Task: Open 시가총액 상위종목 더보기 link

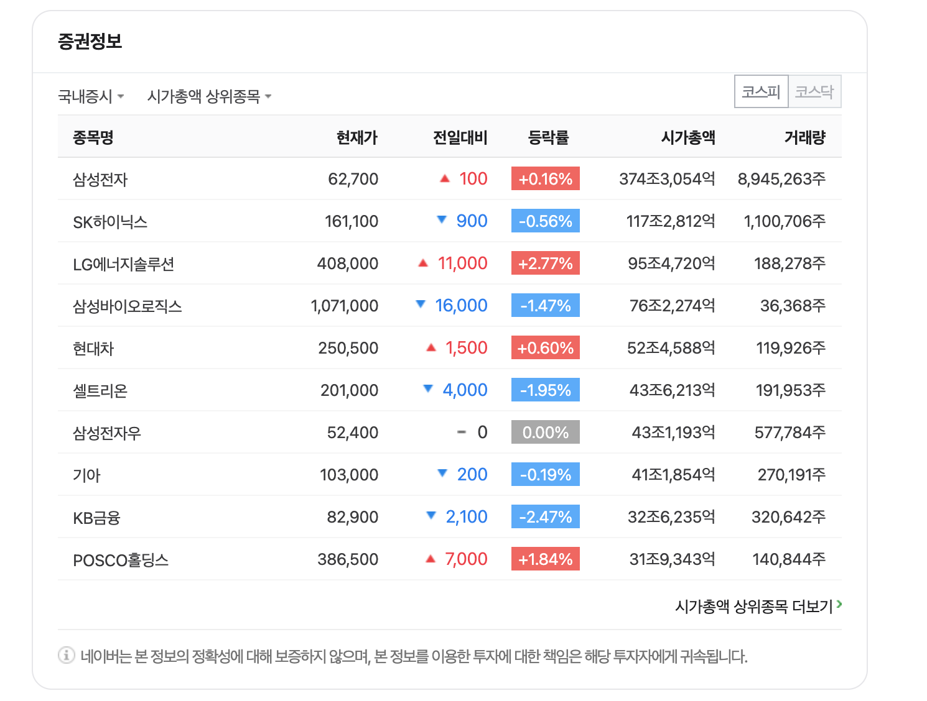Action: click(758, 606)
